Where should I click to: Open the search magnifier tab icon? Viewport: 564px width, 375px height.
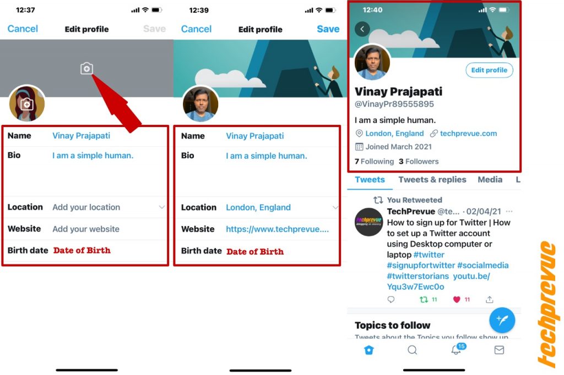(412, 350)
